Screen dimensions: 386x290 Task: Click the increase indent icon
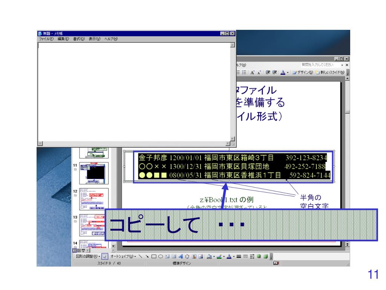[274, 72]
